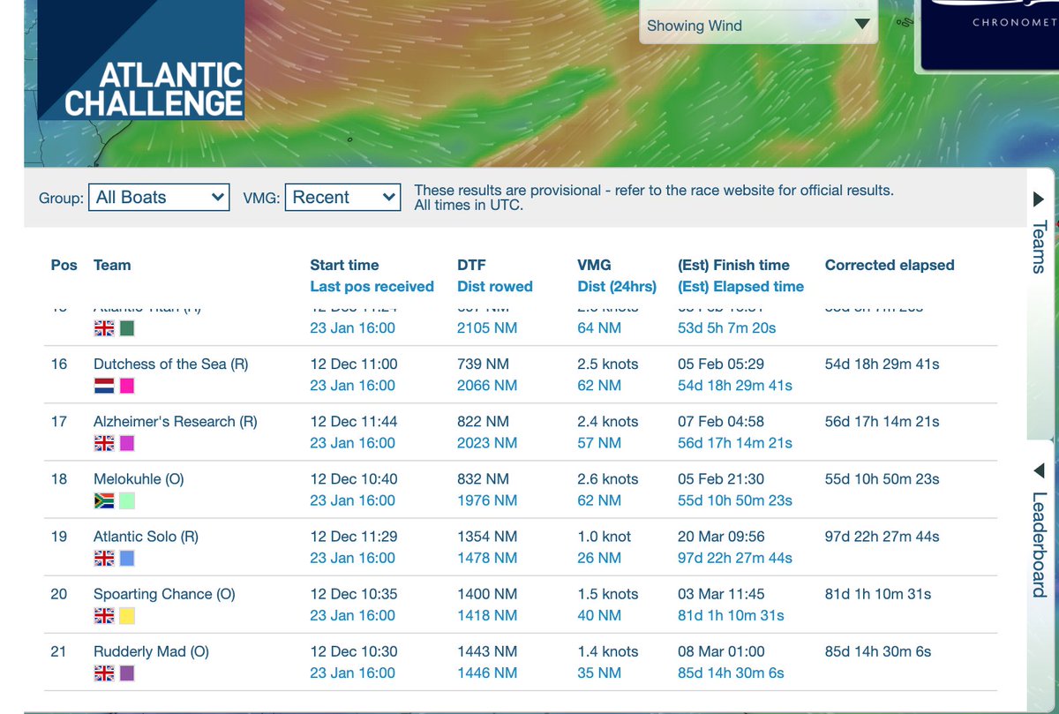1059x714 pixels.
Task: Select team Spoarting Chance (O)
Action: pyautogui.click(x=164, y=594)
